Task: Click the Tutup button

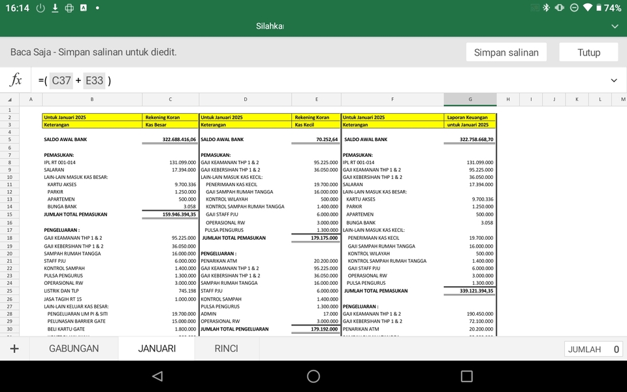Action: [588, 52]
